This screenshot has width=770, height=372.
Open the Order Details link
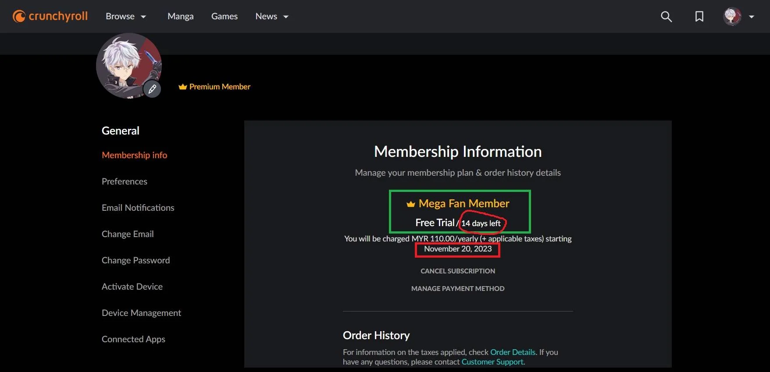(x=513, y=352)
